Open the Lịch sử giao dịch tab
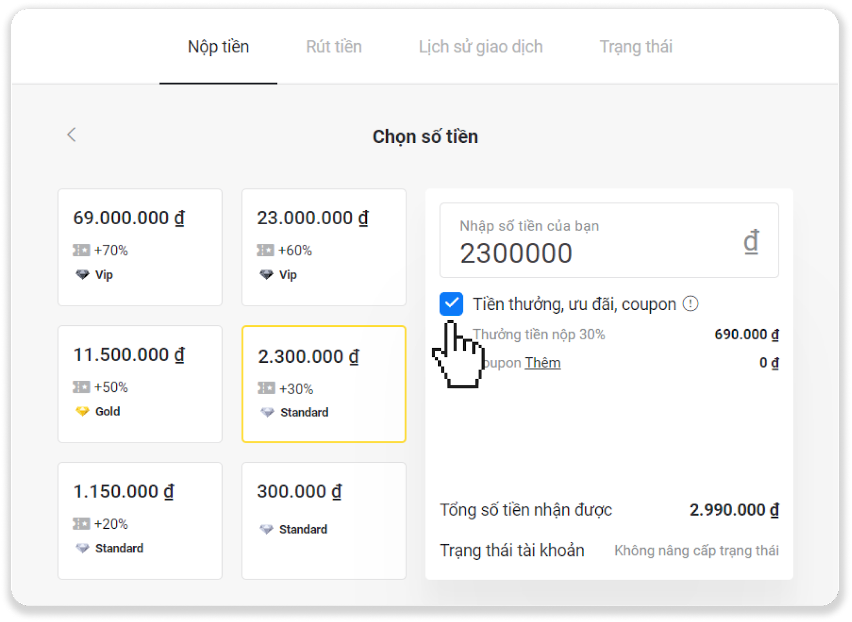The height and width of the screenshot is (622, 852). click(480, 47)
